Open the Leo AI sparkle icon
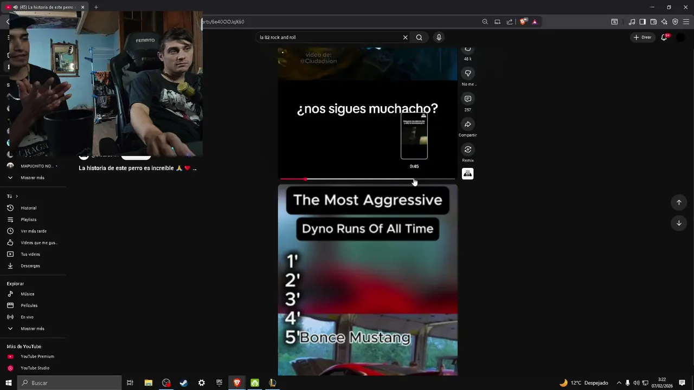 pos(664,22)
